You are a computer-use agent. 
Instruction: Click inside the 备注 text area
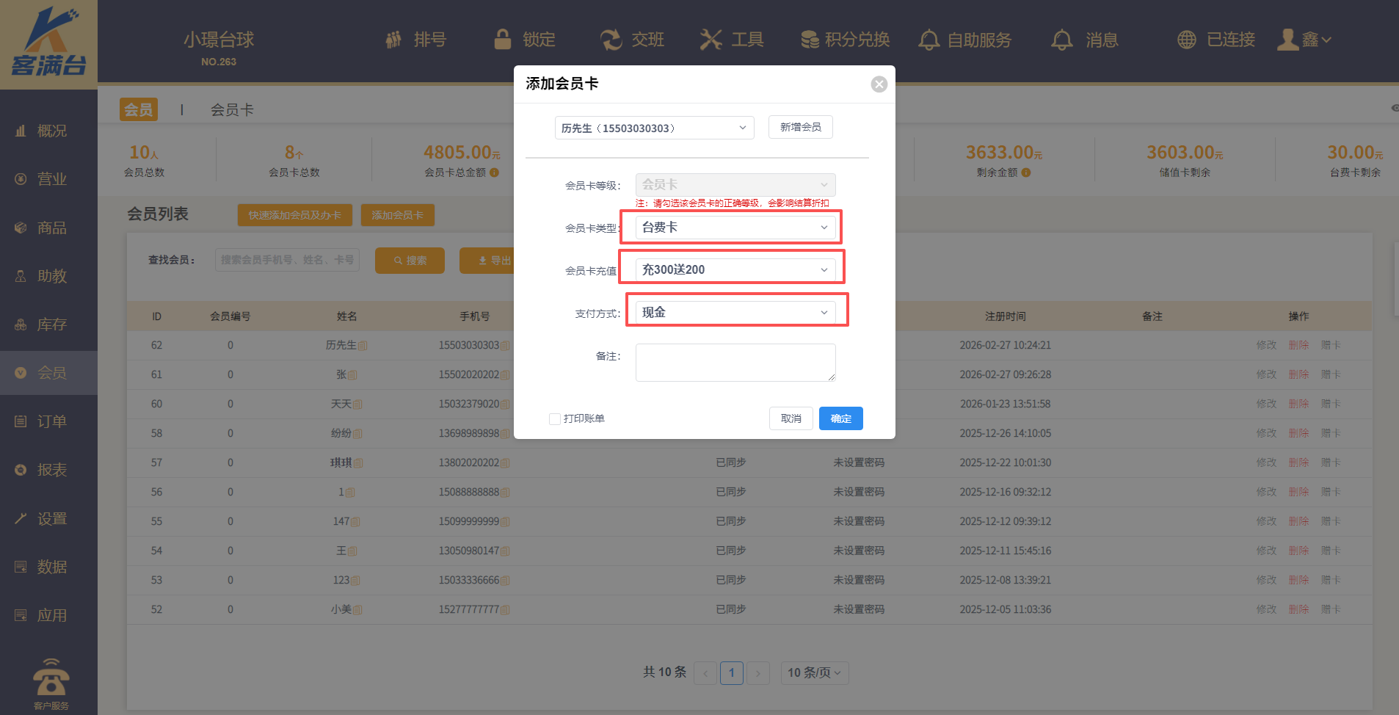point(735,363)
